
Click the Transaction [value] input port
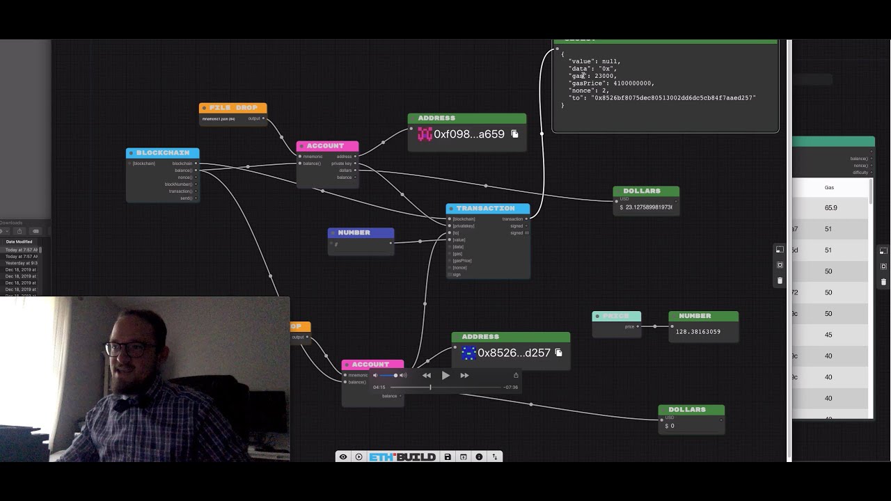(450, 240)
